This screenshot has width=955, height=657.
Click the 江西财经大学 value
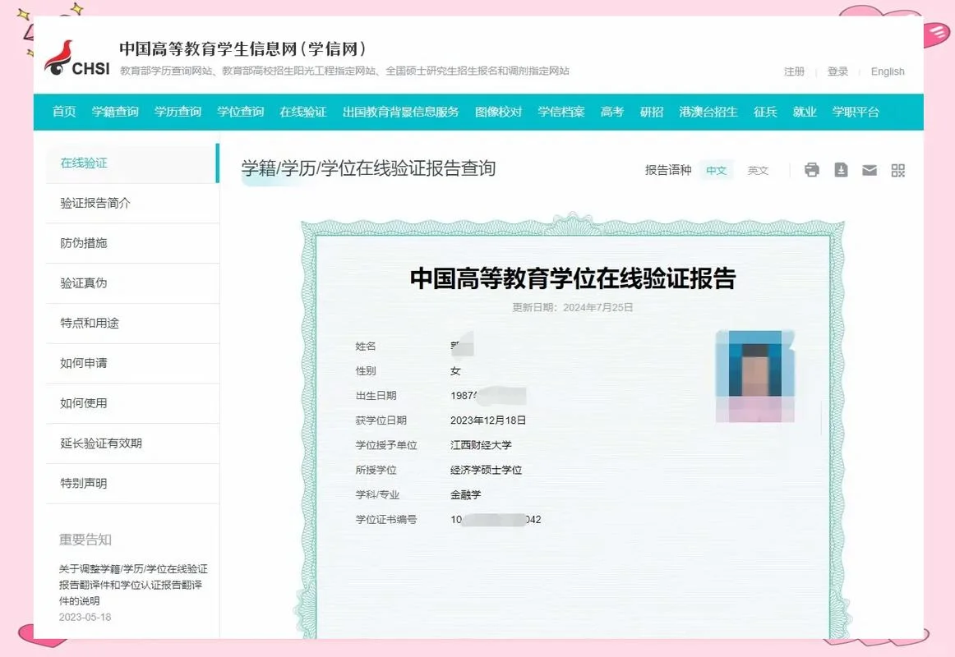click(x=481, y=445)
